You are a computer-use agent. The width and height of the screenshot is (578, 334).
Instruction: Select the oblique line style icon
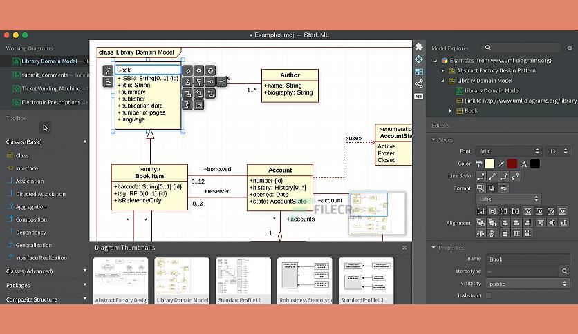coord(492,176)
